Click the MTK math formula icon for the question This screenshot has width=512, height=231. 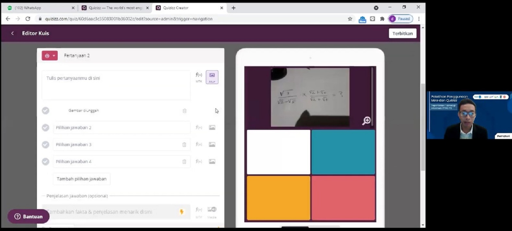click(x=199, y=77)
